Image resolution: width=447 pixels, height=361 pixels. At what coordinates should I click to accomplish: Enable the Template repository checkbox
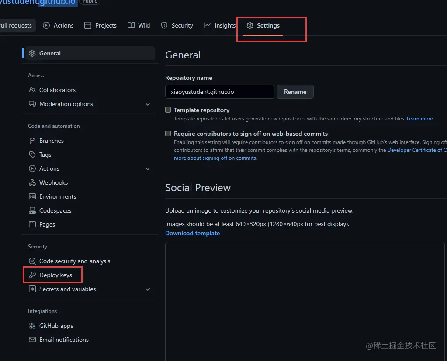[168, 110]
